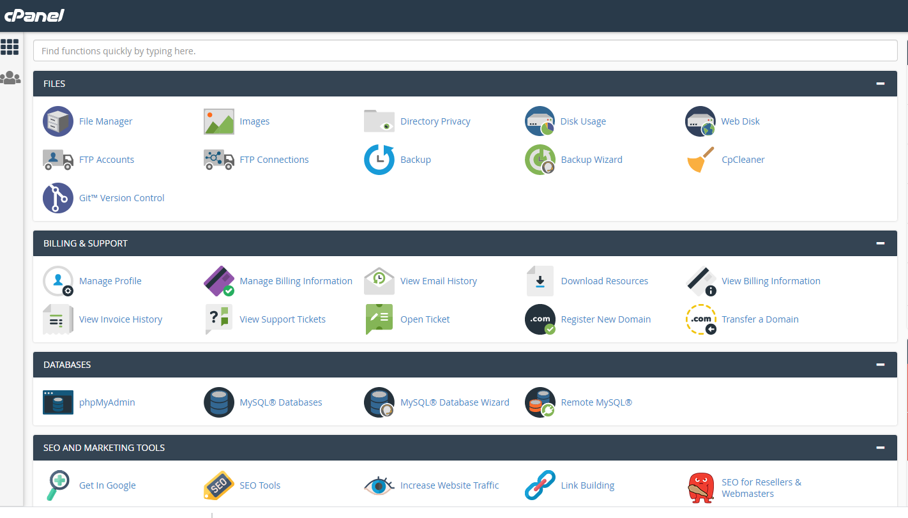This screenshot has height=518, width=908.
Task: Select the Directory Privacy folder icon
Action: tap(379, 121)
